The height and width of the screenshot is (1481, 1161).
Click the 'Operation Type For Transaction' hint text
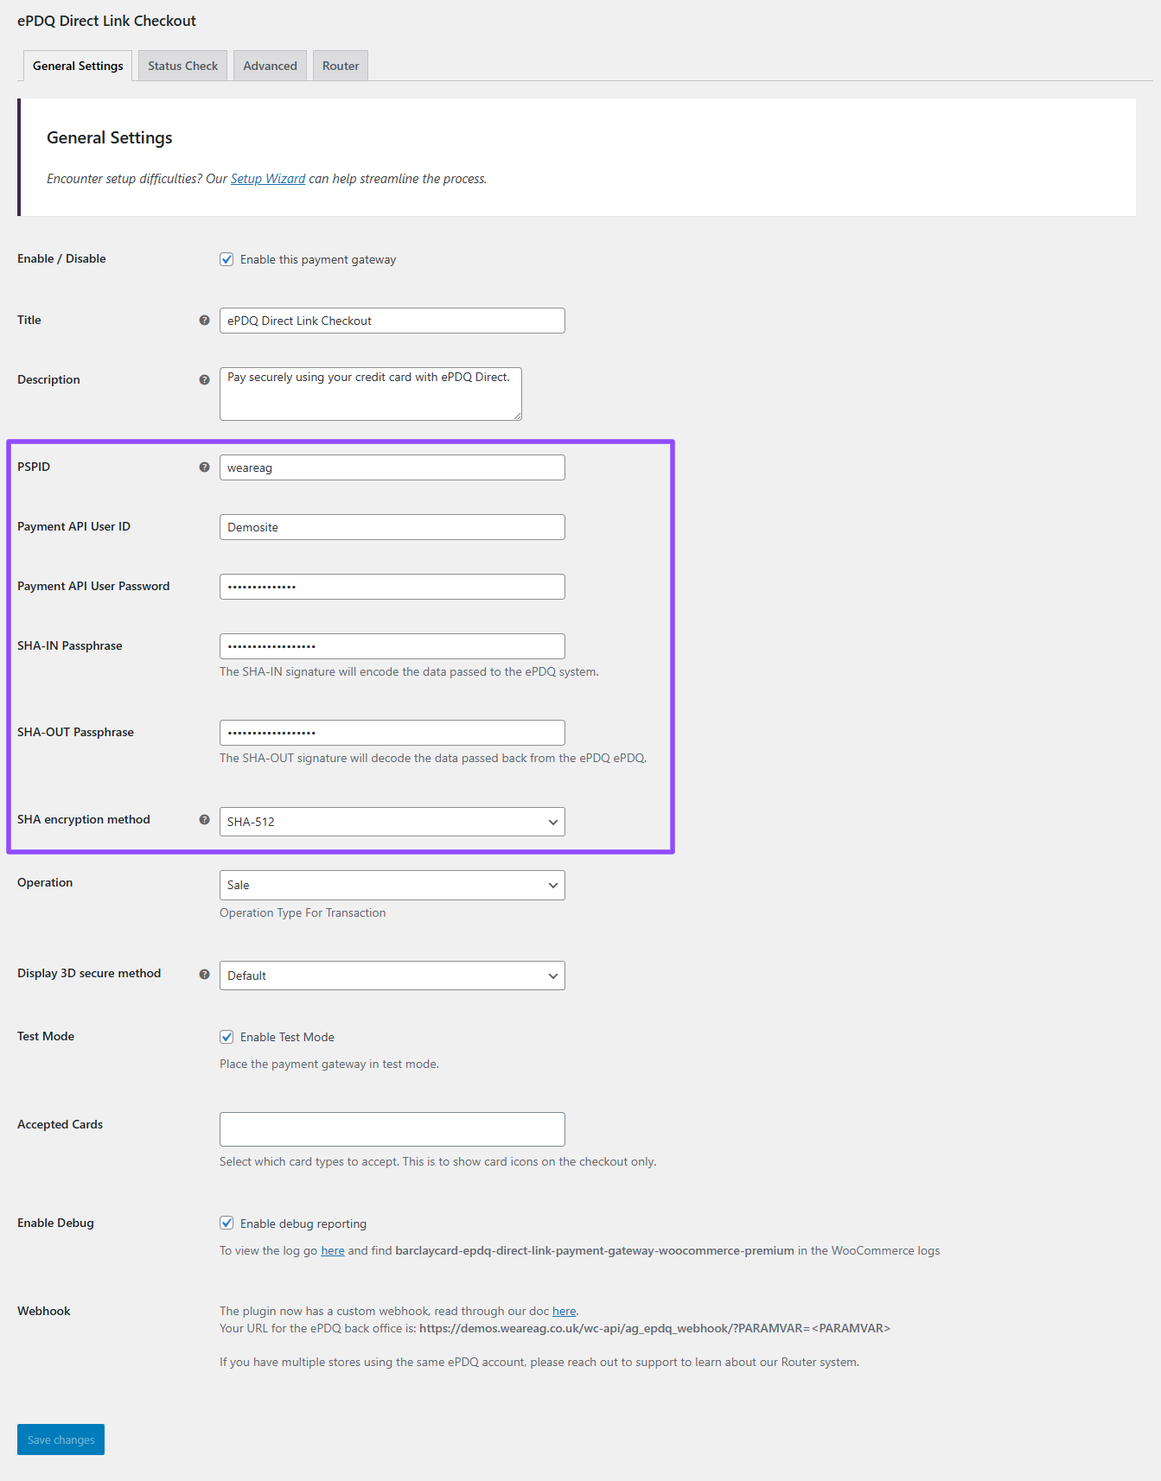pyautogui.click(x=303, y=912)
